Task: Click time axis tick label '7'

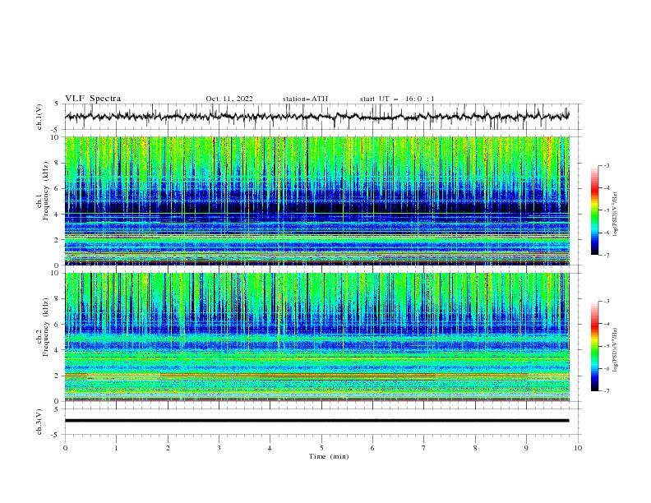Action: coord(424,448)
